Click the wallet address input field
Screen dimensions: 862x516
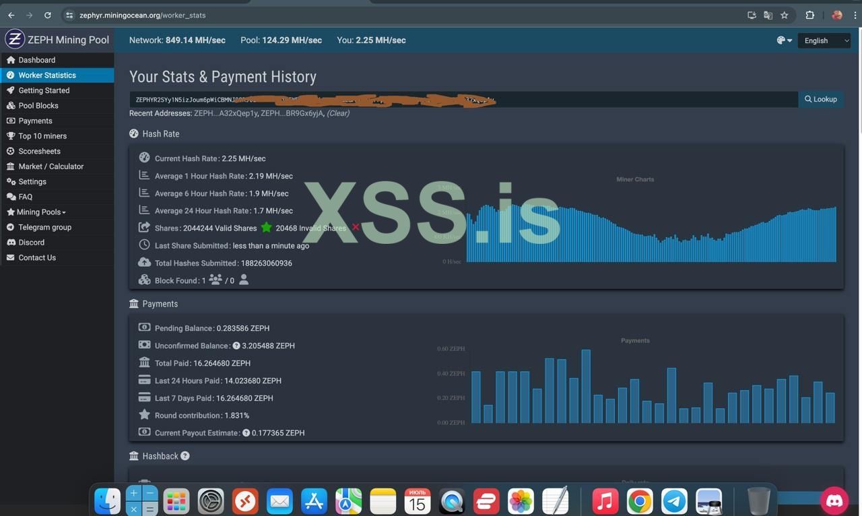463,99
